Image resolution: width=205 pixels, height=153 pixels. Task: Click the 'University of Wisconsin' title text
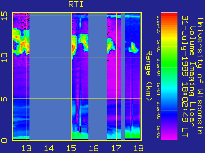pos(200,76)
